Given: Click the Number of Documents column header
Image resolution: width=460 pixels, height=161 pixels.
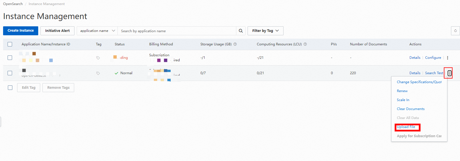Looking at the screenshot, I should tap(368, 44).
